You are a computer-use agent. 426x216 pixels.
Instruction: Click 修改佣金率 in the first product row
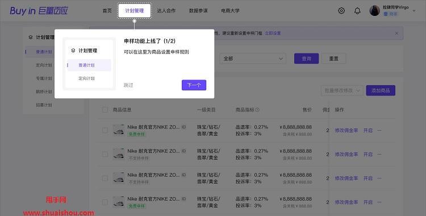coord(346,130)
